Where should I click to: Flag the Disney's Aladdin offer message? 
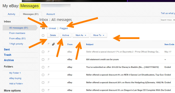tap(48, 67)
